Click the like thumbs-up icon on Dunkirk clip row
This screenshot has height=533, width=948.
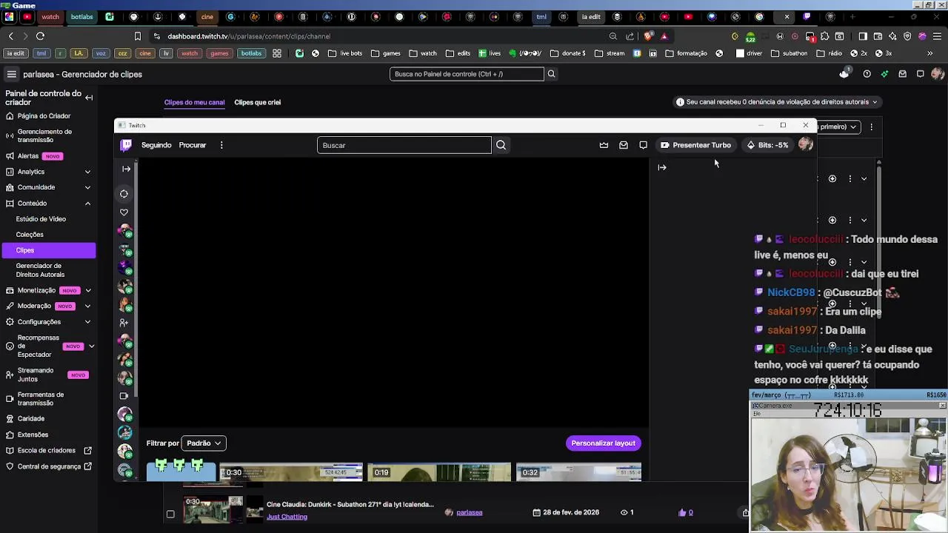point(681,512)
